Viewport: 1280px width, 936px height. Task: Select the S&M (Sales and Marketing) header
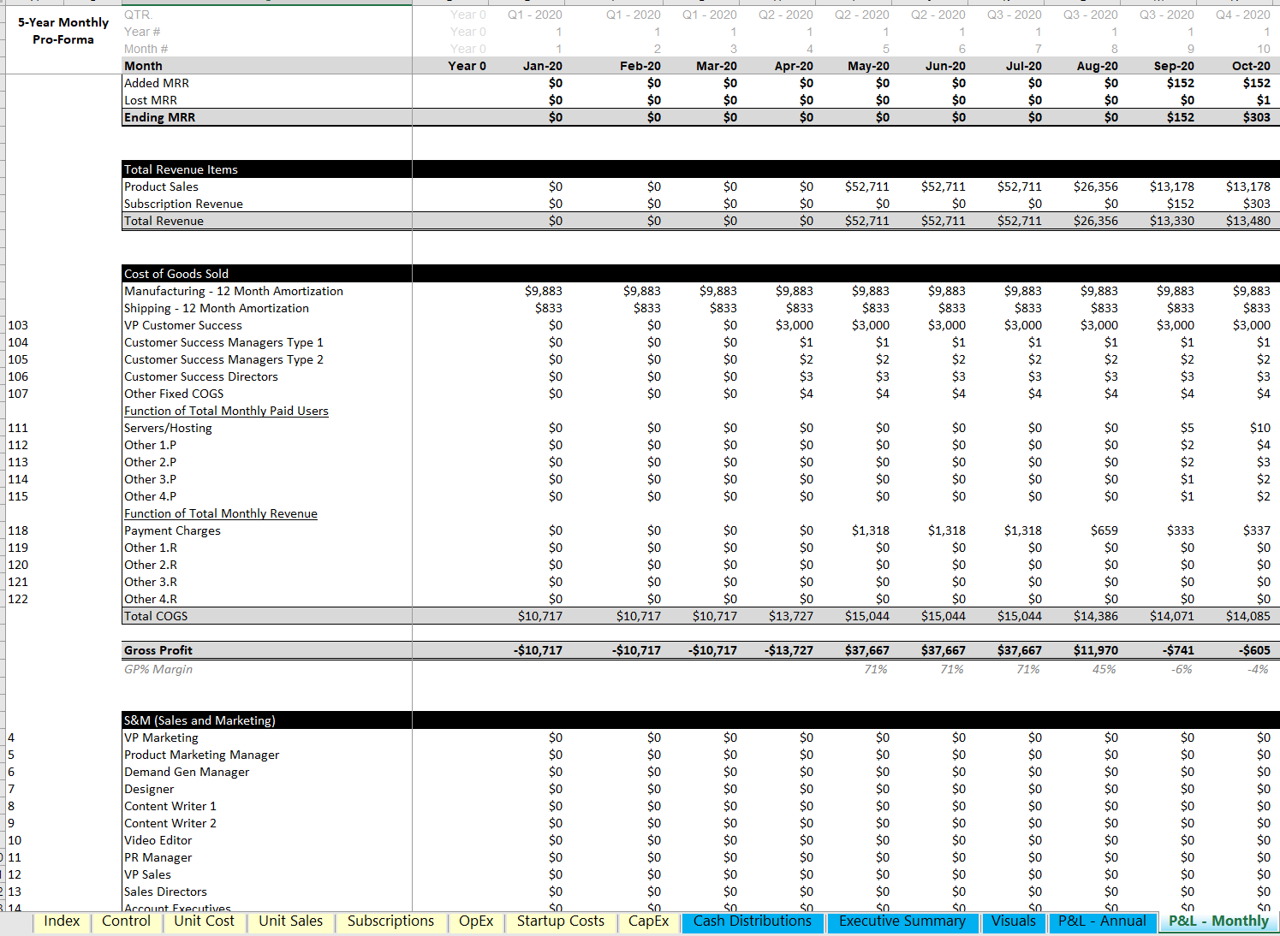199,720
